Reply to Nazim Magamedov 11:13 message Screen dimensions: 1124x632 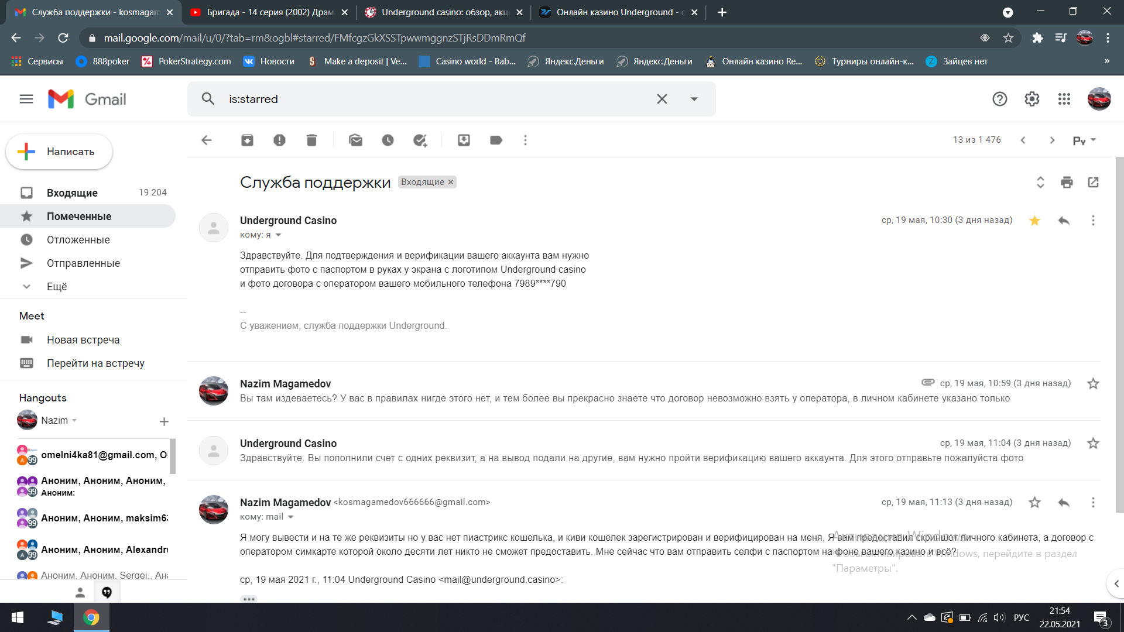1064,502
